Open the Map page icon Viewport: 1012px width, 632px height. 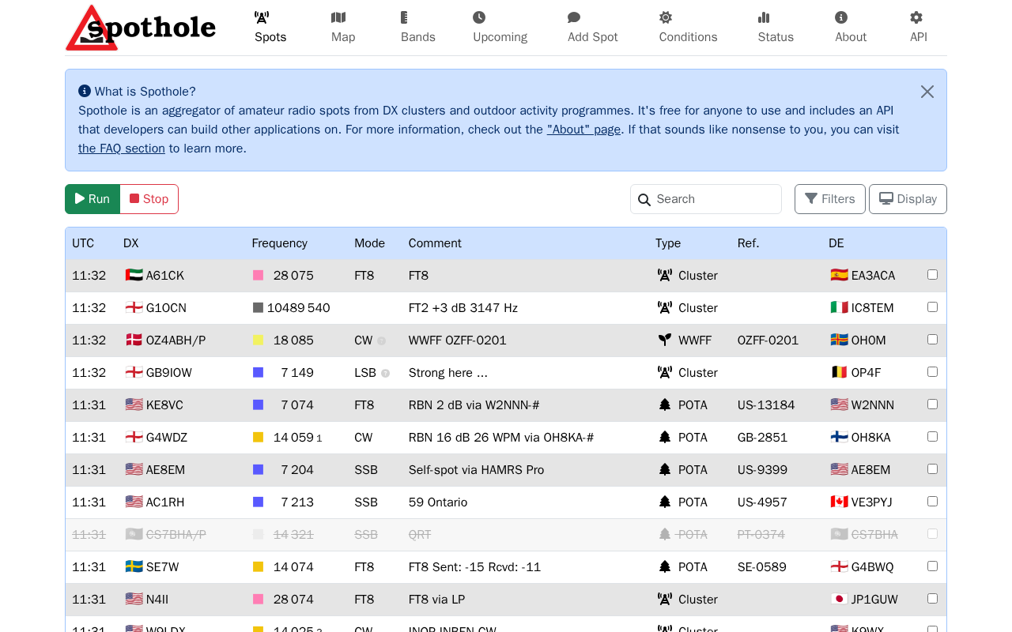[338, 17]
